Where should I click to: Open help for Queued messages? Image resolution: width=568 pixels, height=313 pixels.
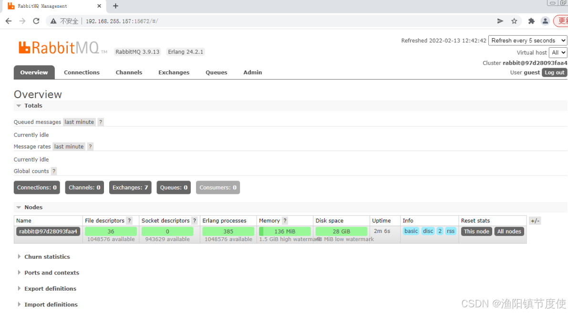tap(101, 122)
